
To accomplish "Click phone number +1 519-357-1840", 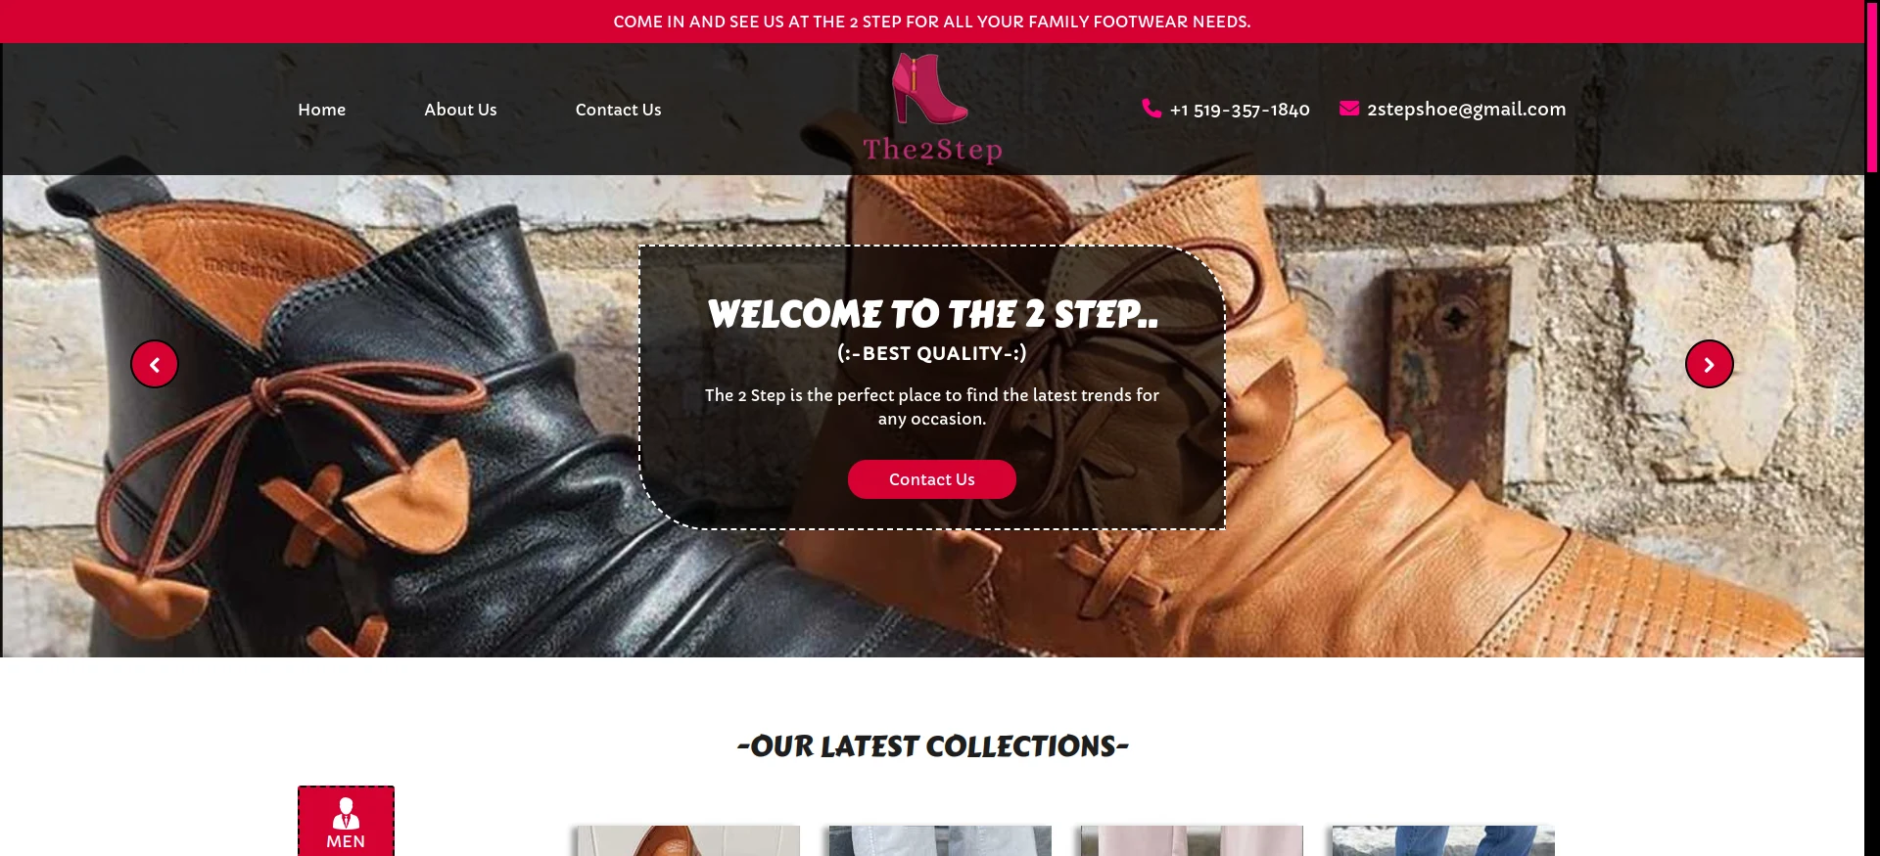I will (1240, 110).
